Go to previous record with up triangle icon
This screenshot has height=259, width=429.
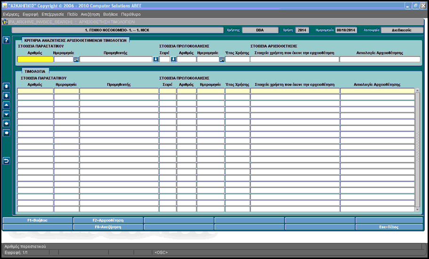[x=6, y=105]
